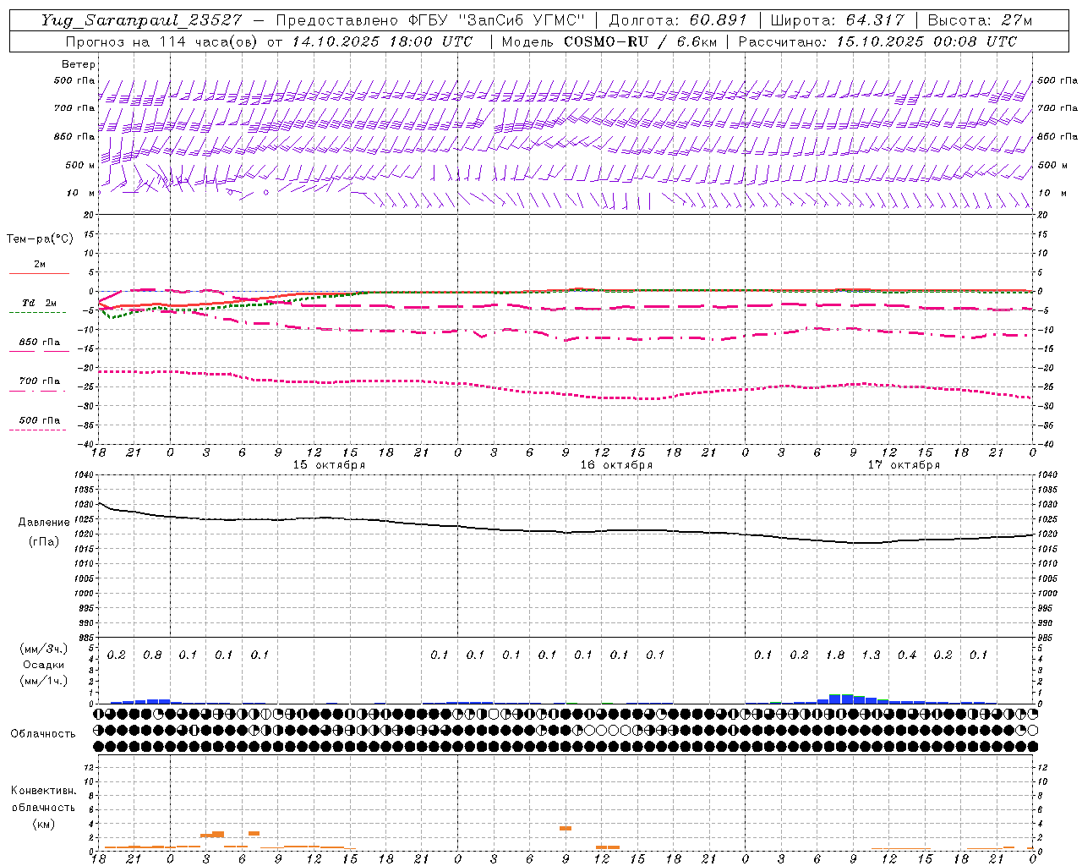Click the (мм/3ч.) precipitation unit label

point(42,649)
